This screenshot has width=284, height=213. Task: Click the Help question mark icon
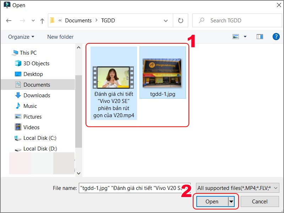pos(276,36)
